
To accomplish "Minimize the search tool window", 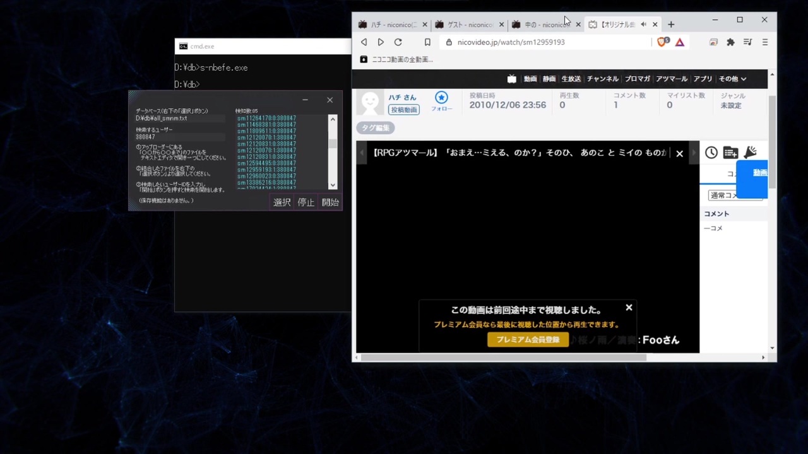I will [305, 100].
